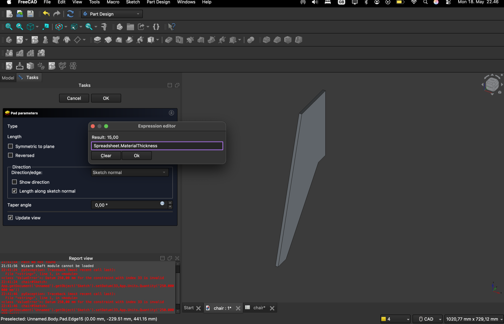
Task: Disable the Update view checkbox
Action: point(10,218)
